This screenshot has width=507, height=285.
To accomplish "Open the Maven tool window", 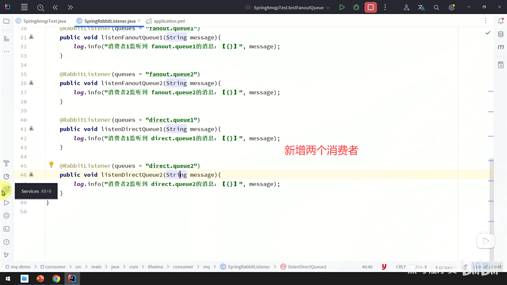I will tap(501, 47).
